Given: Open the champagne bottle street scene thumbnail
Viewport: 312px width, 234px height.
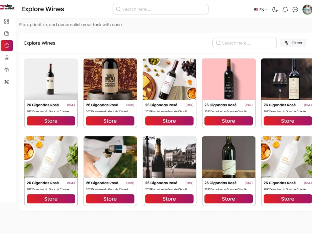Looking at the screenshot, I should pyautogui.click(x=169, y=157).
